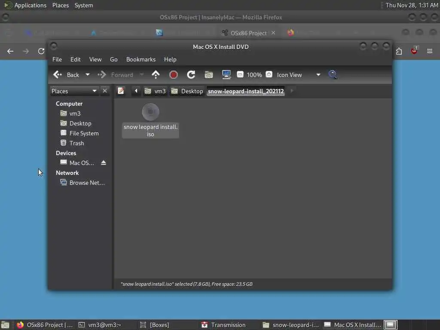Open Firefox extensions puzzle icon

pos(399,51)
